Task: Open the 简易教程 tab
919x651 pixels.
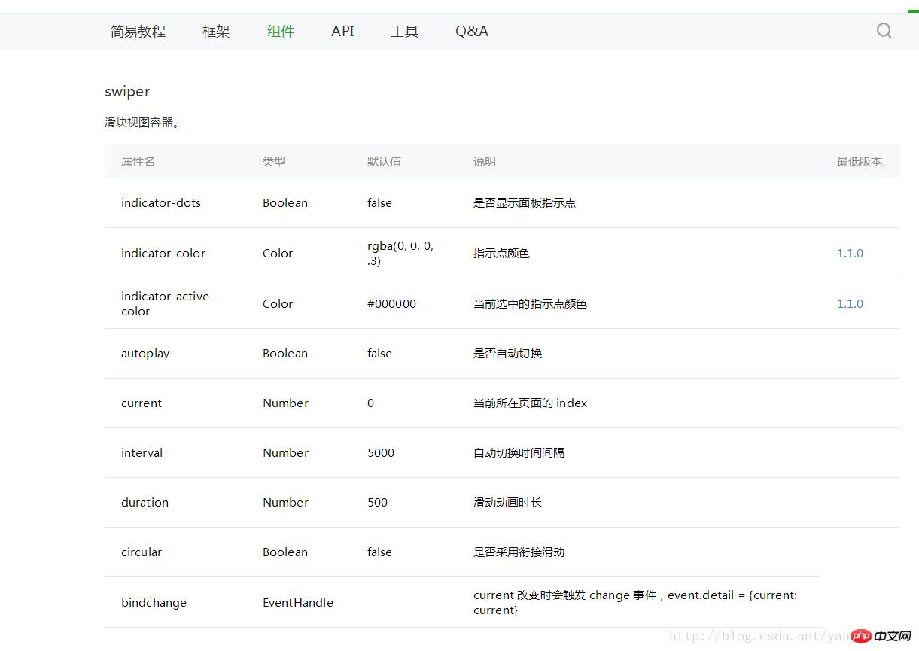Action: (x=138, y=32)
